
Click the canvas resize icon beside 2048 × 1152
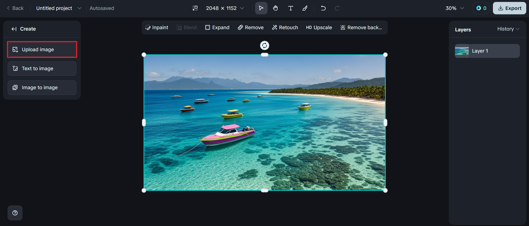195,8
